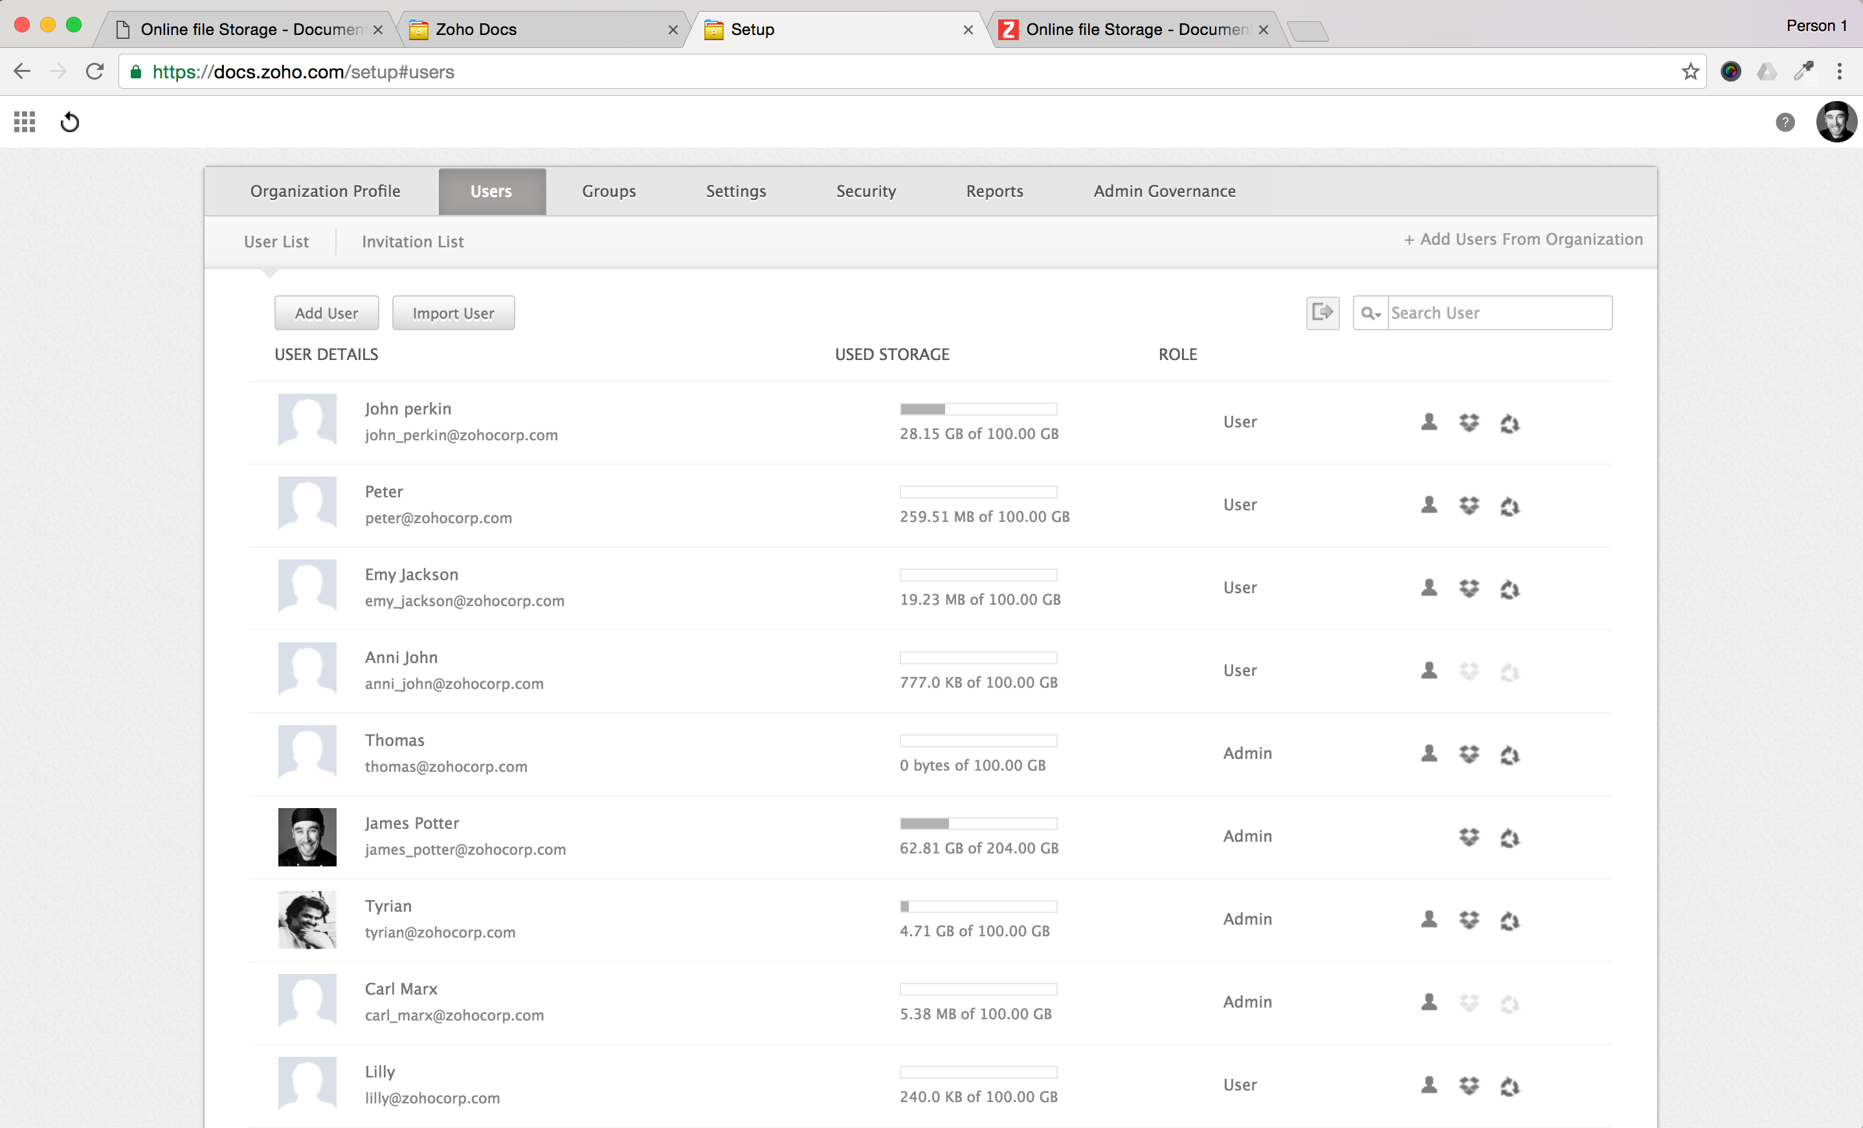Open the Admin Governance tab

click(1164, 192)
